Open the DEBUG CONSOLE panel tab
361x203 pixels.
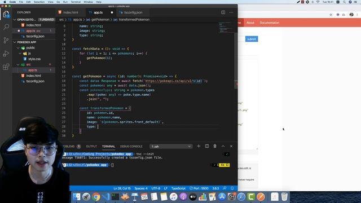point(131,147)
